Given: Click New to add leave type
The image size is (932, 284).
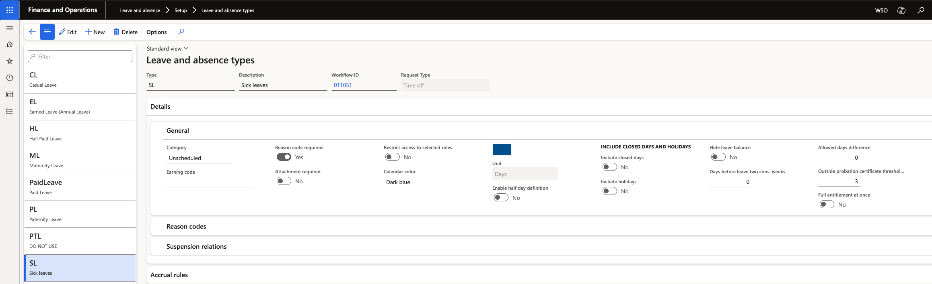Looking at the screenshot, I should click(x=95, y=32).
